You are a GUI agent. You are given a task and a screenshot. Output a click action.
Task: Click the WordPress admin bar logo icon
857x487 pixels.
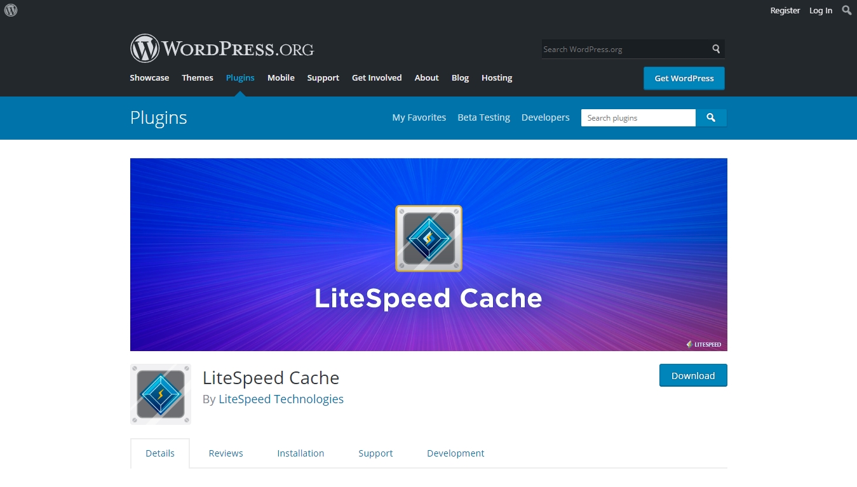pos(11,10)
